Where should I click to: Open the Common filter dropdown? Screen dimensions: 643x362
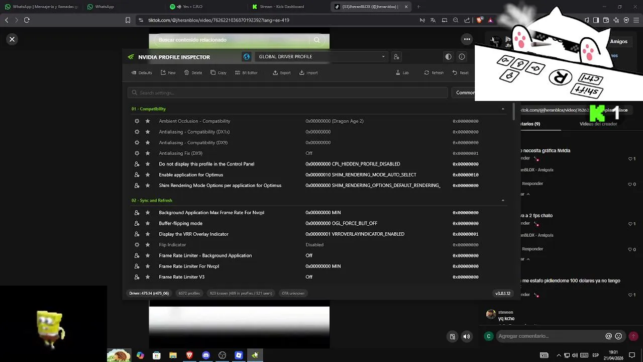[x=464, y=93]
